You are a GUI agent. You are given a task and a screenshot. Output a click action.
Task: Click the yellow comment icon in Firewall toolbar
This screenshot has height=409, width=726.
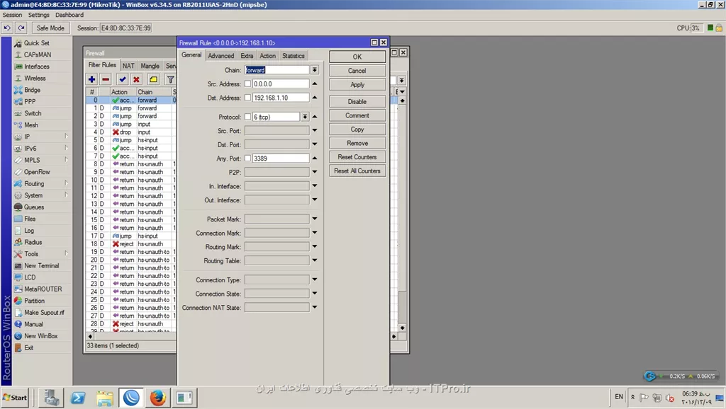153,79
